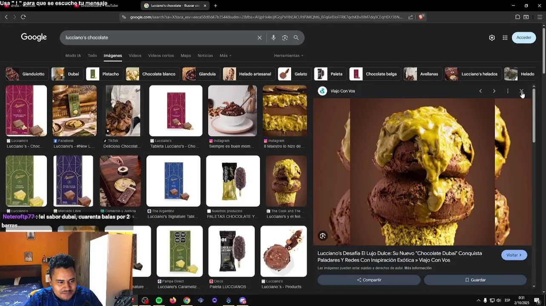Switch to the Modo IA tab
This screenshot has width=546, height=306.
73,56
